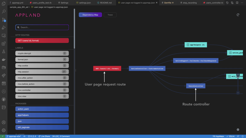Open the AppMap view in activity bar
The image size is (246, 138).
(4, 91)
